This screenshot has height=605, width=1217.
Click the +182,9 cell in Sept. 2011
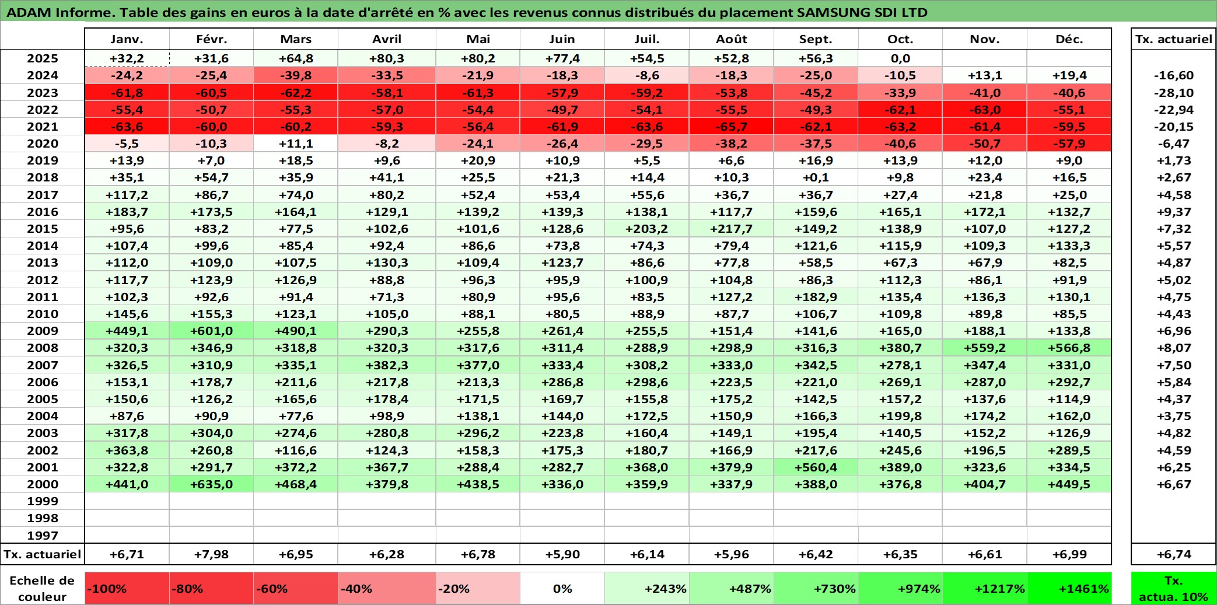tap(816, 297)
